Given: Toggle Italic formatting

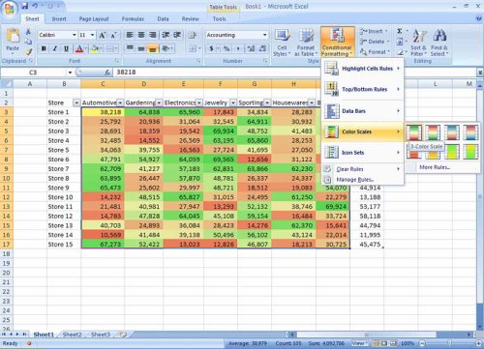Looking at the screenshot, I should (55, 48).
